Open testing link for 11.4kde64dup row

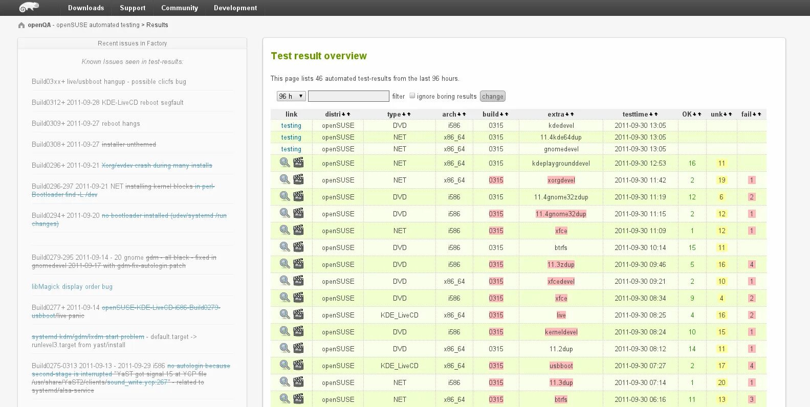291,137
